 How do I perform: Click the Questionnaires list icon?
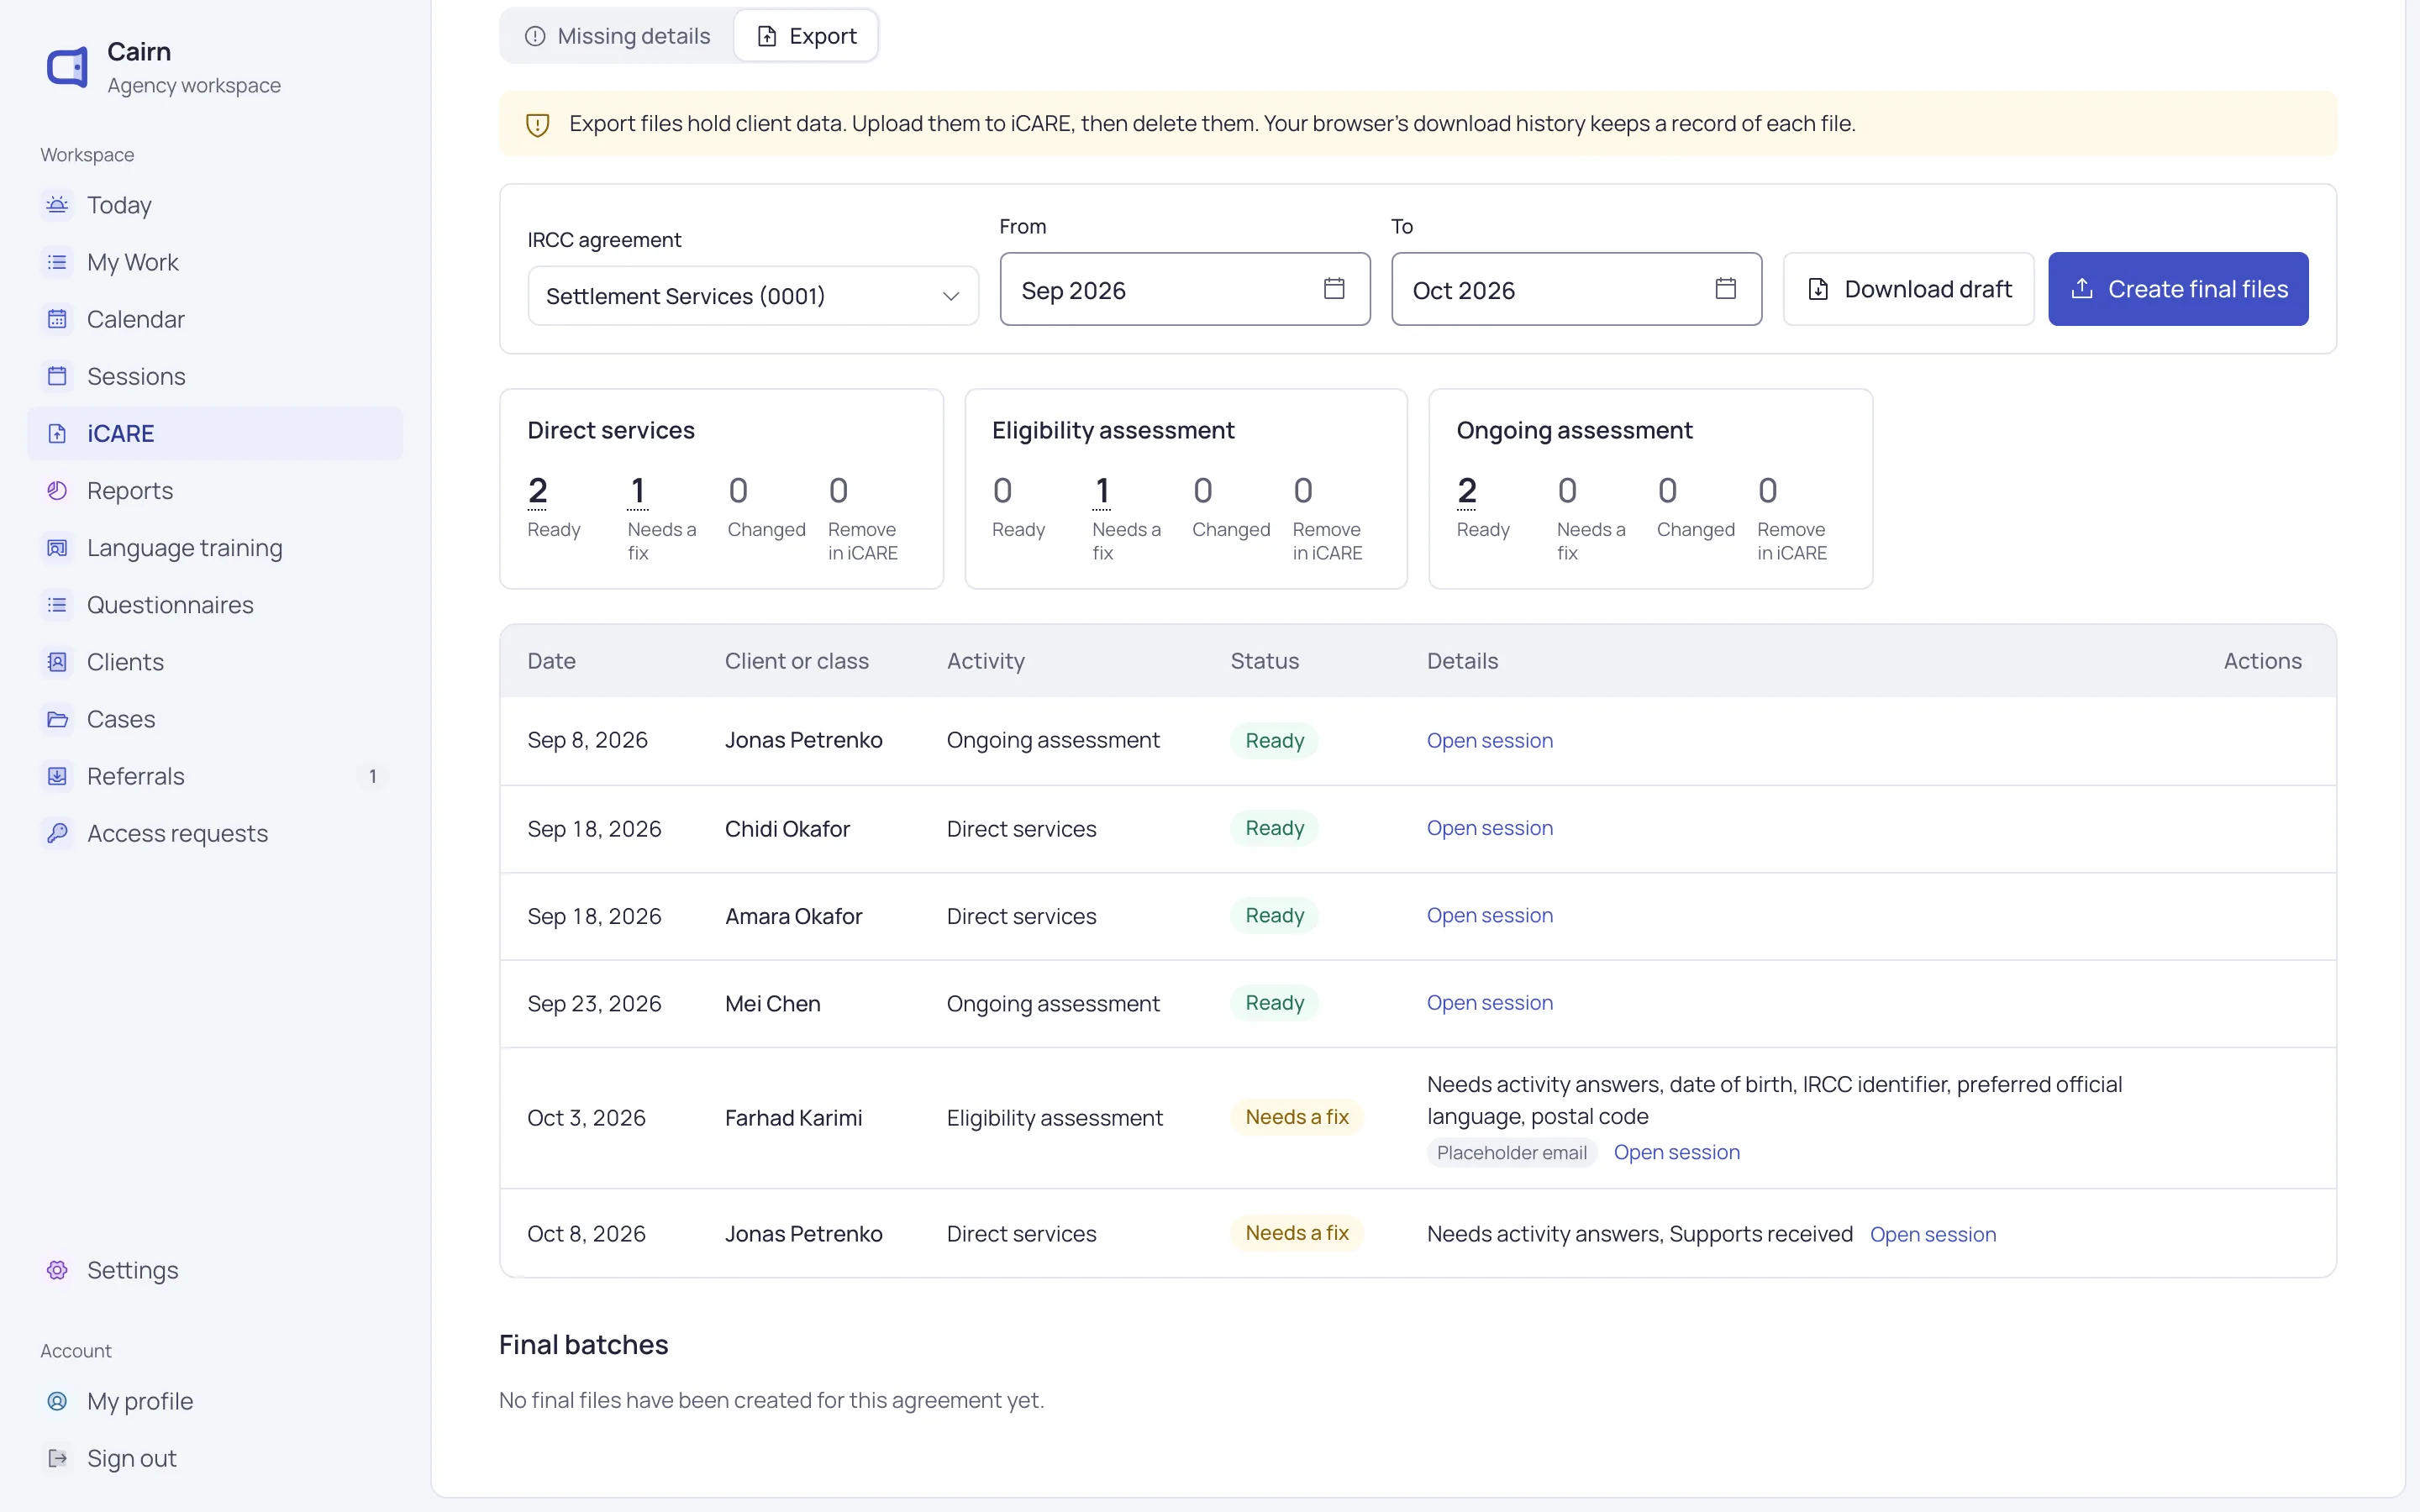[x=57, y=604]
